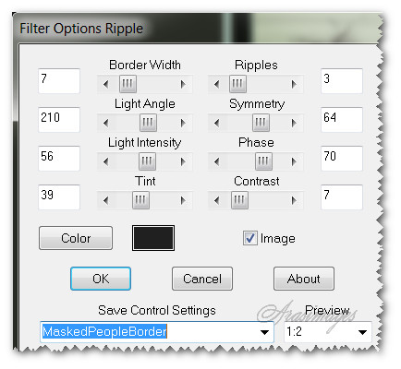Click the Border Width value field
The image size is (401, 369).
[x=59, y=81]
